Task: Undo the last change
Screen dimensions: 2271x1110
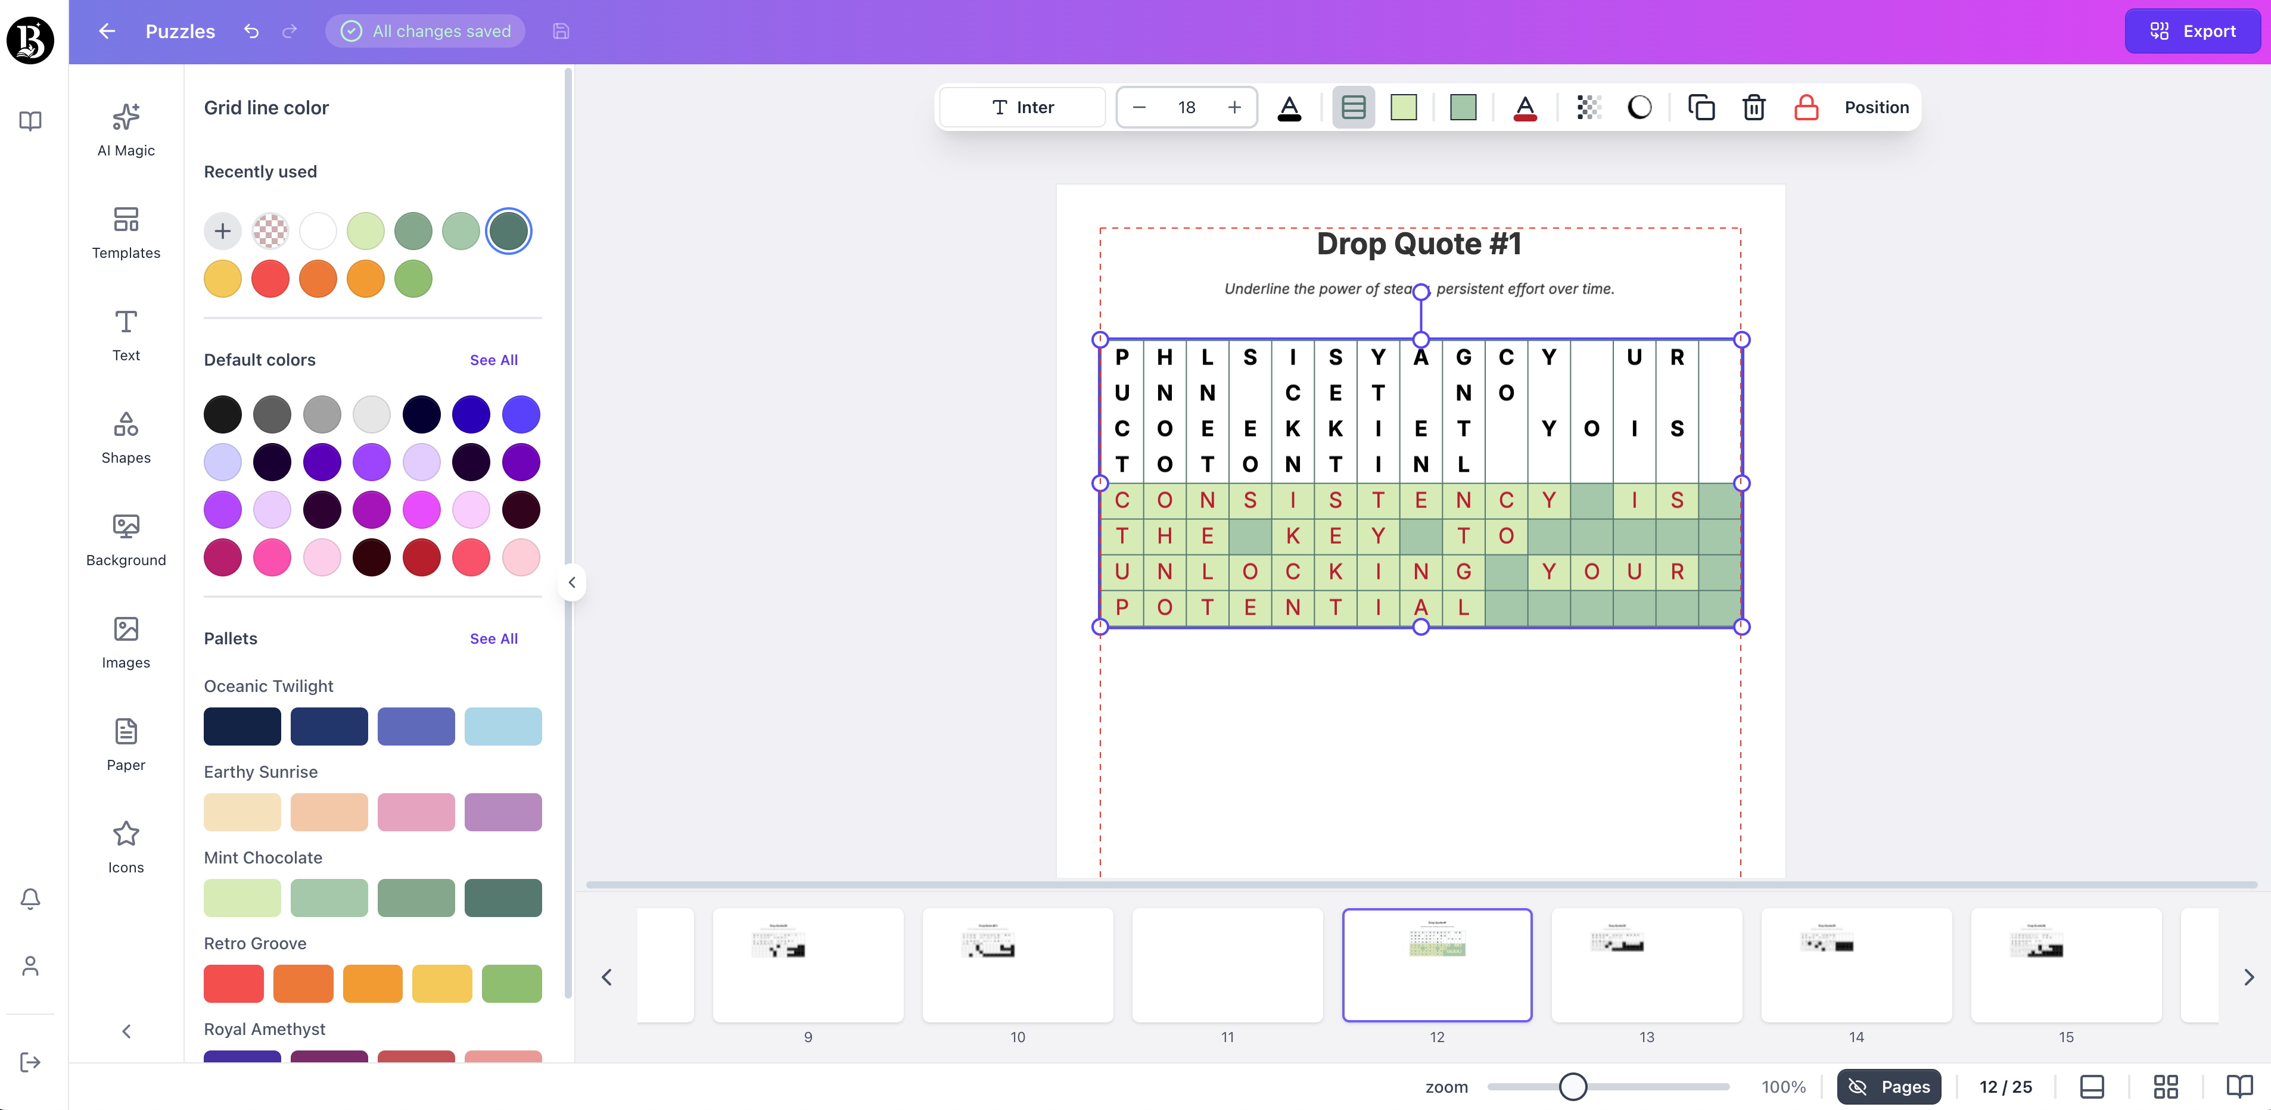Action: pos(250,31)
